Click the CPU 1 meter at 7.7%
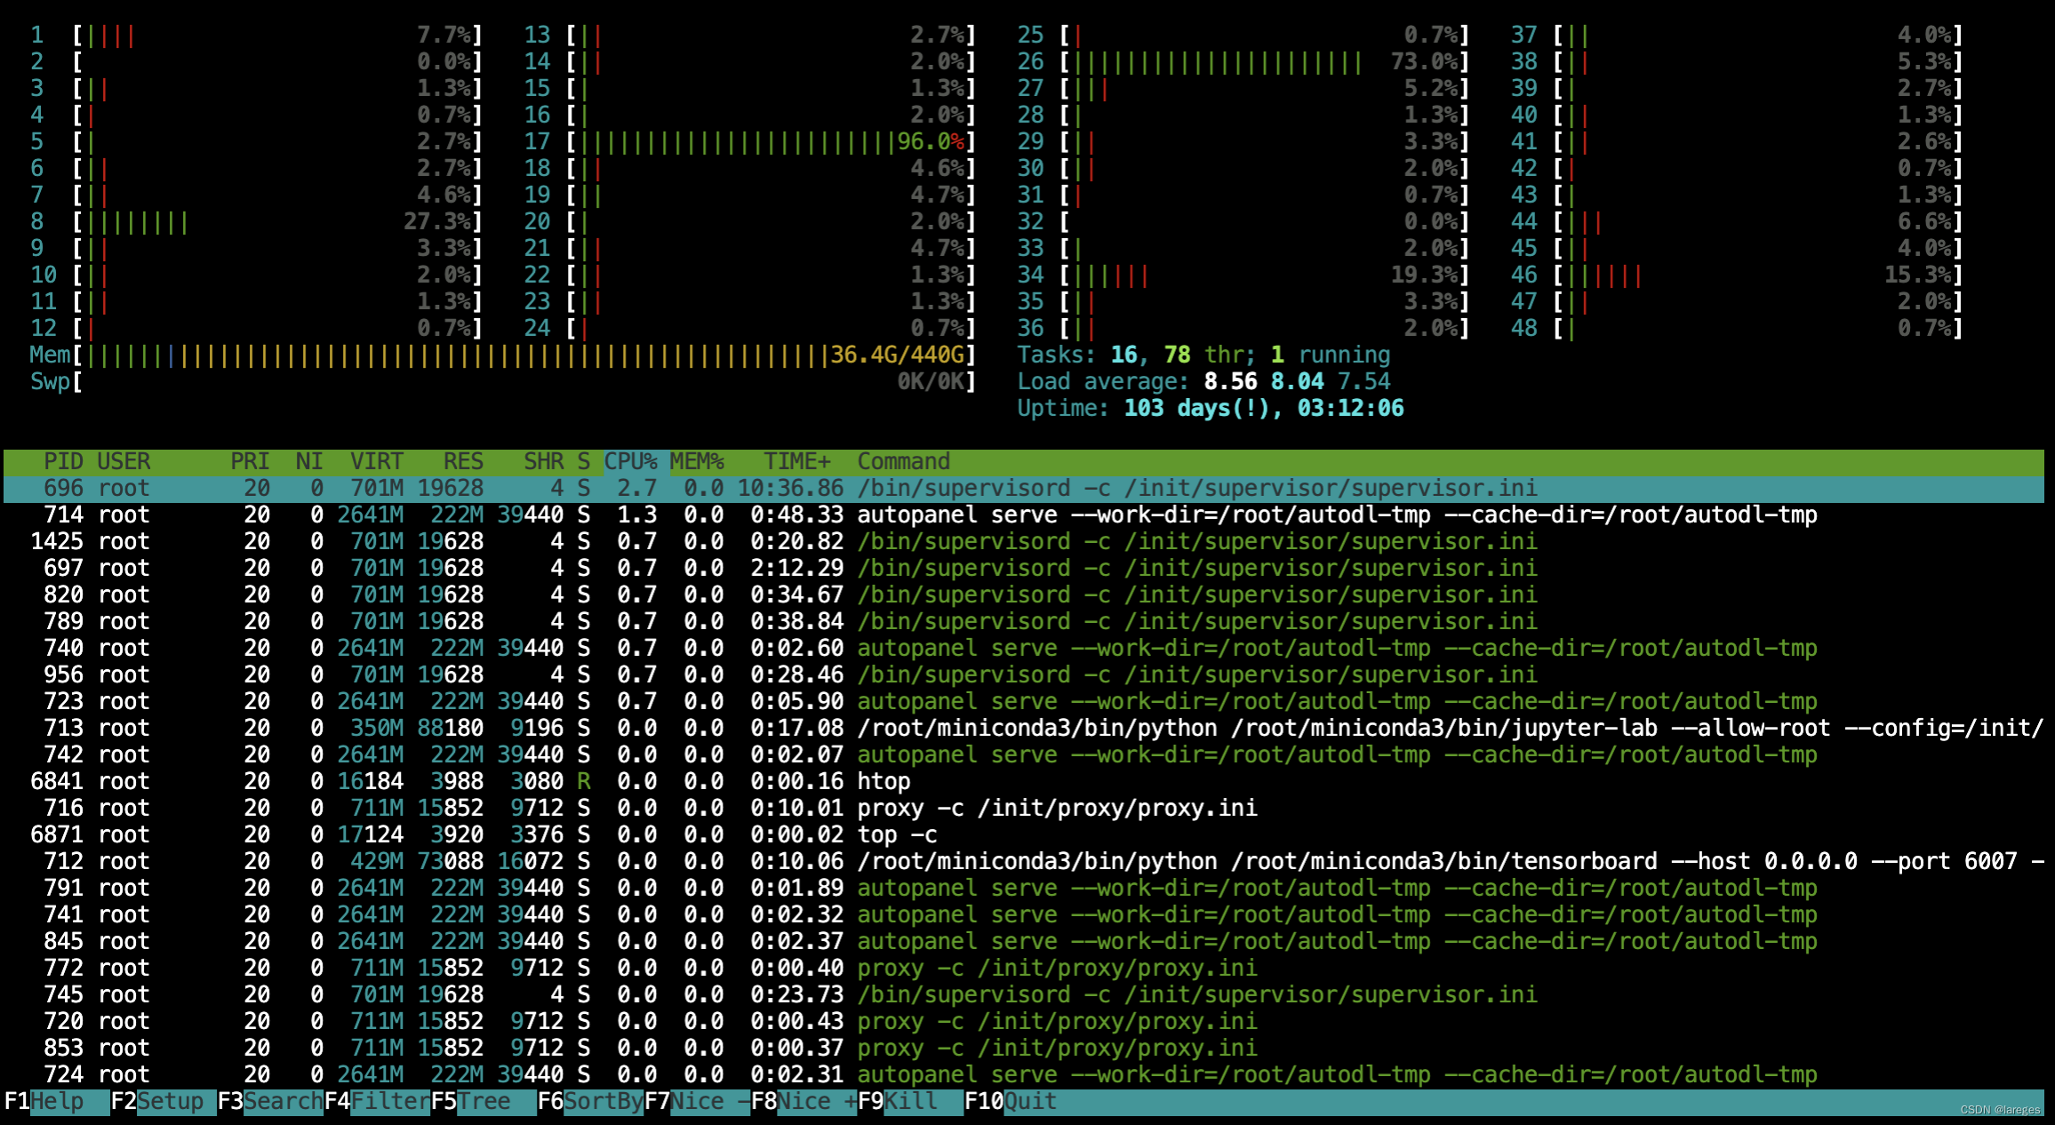The image size is (2055, 1125). tap(256, 36)
